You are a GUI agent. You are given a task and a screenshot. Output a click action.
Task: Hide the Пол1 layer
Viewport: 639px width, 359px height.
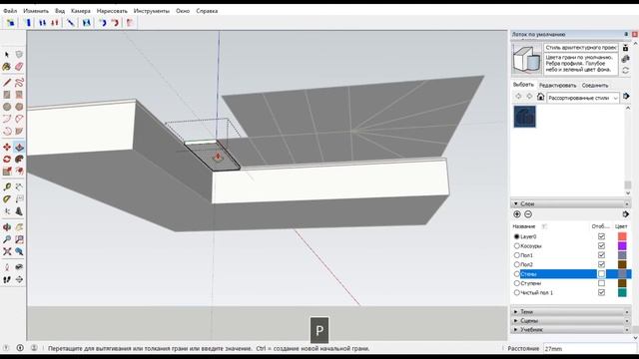[601, 255]
